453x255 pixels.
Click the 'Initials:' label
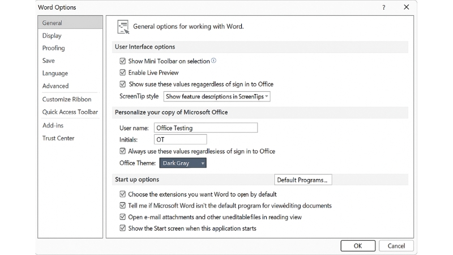point(129,139)
